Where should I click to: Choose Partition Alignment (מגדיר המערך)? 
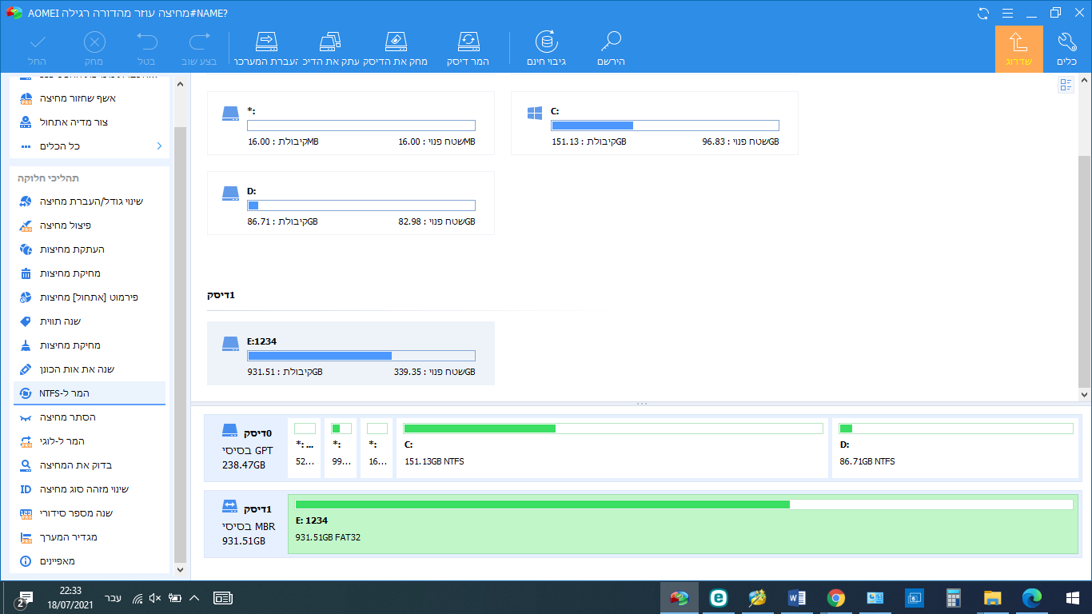(90, 537)
